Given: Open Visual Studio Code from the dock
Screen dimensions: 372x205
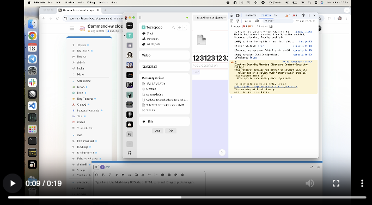Looking at the screenshot, I should tap(32, 106).
